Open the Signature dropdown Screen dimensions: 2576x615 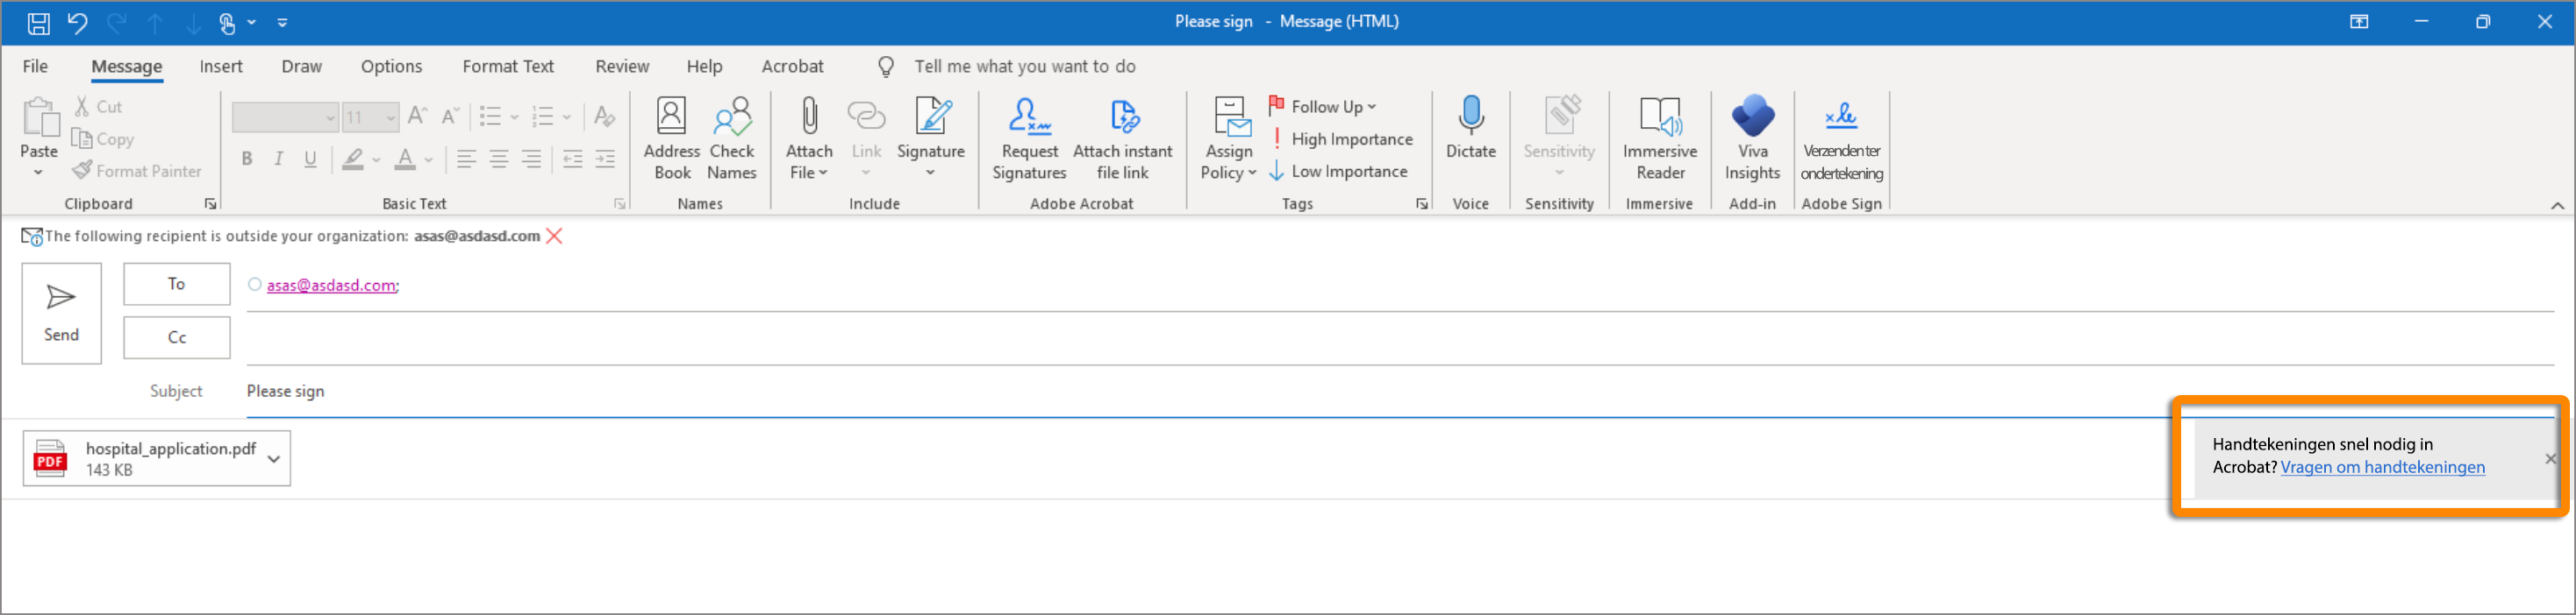click(931, 172)
